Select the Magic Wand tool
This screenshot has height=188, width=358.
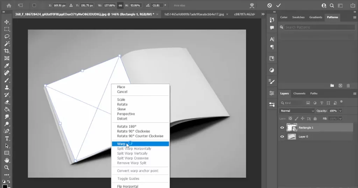(7, 44)
